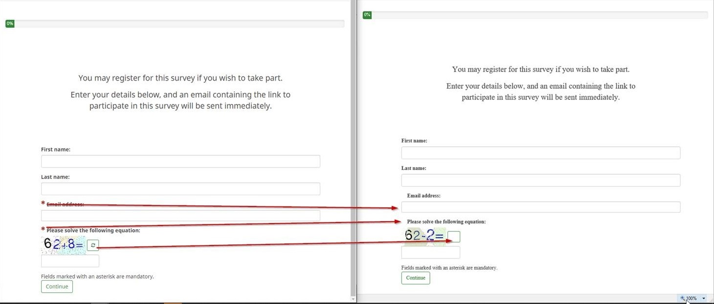This screenshot has width=714, height=304.
Task: Click the First name field in right window
Action: click(x=541, y=153)
